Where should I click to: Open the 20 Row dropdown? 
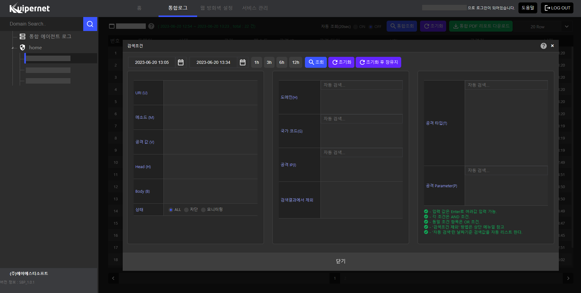click(543, 26)
